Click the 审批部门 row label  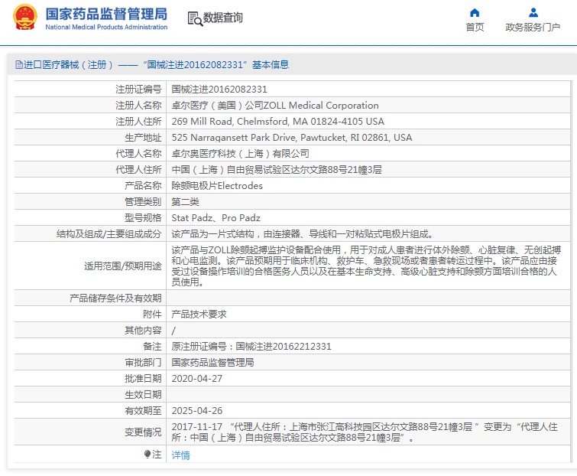click(x=143, y=363)
